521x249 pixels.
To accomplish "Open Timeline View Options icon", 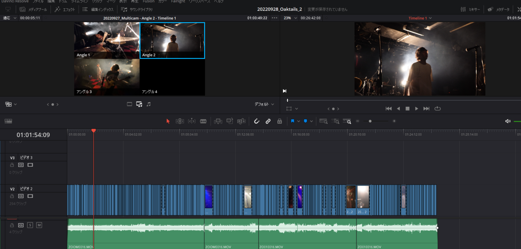I will 9,121.
